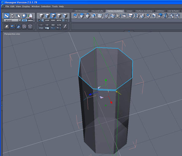Screen dimensions: 182x156
Task: Click first Vertex modeling tool icon
Action: click(x=76, y=16)
